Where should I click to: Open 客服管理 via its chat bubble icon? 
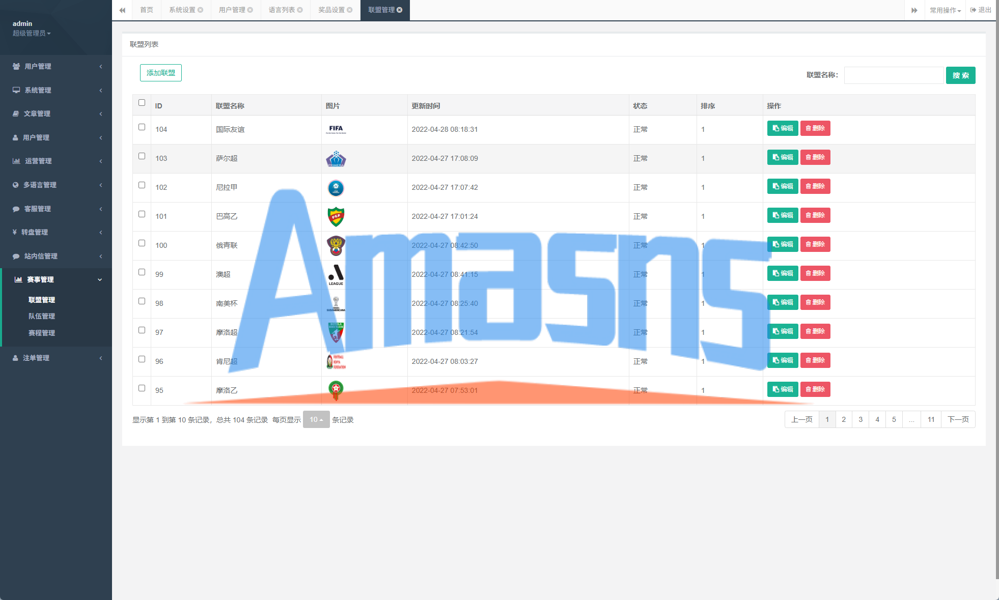tap(16, 209)
